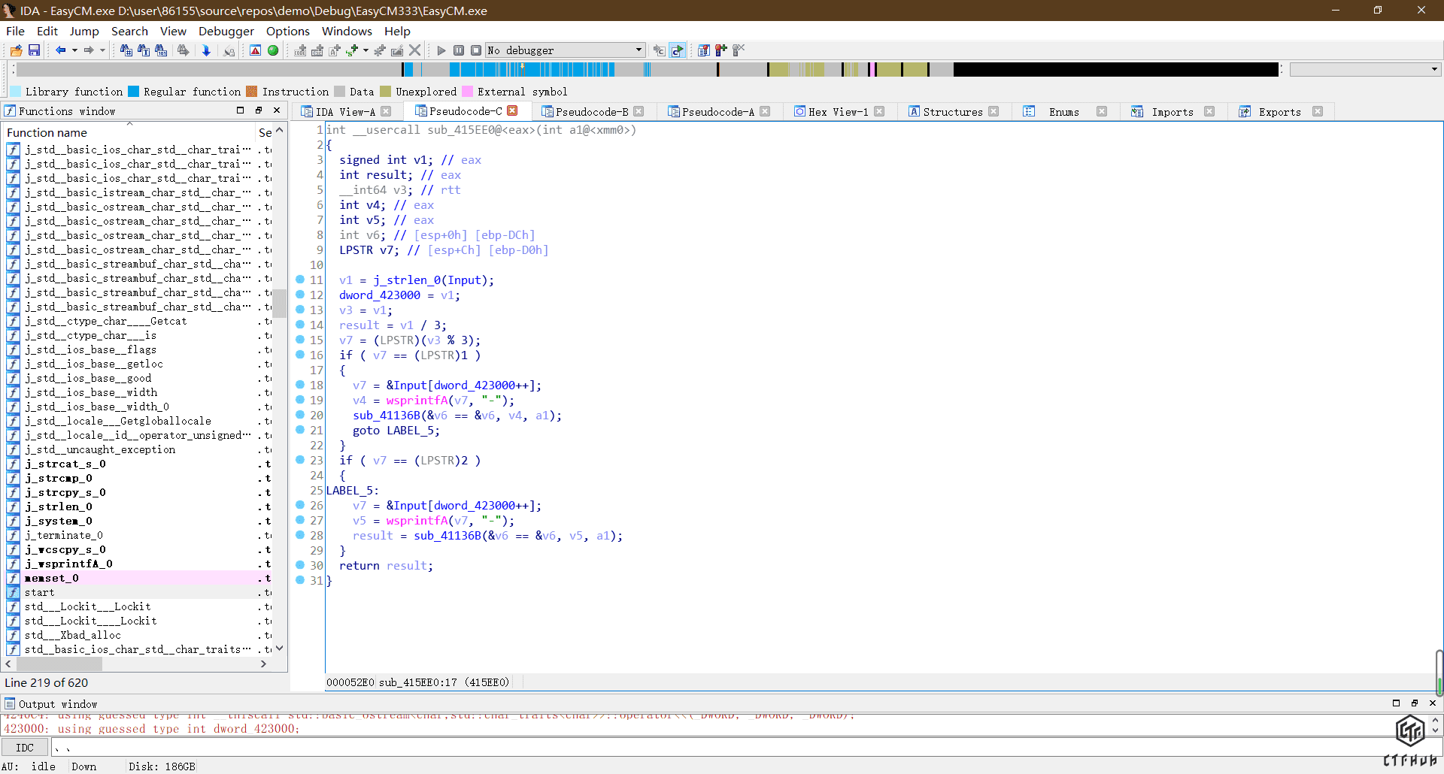The image size is (1444, 774).
Task: Click the blue jump-down arrow icon
Action: pyautogui.click(x=206, y=50)
